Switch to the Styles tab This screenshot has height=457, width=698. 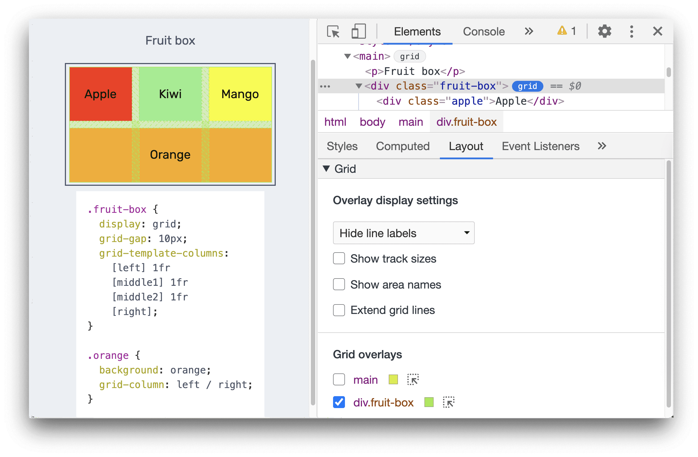pyautogui.click(x=342, y=147)
